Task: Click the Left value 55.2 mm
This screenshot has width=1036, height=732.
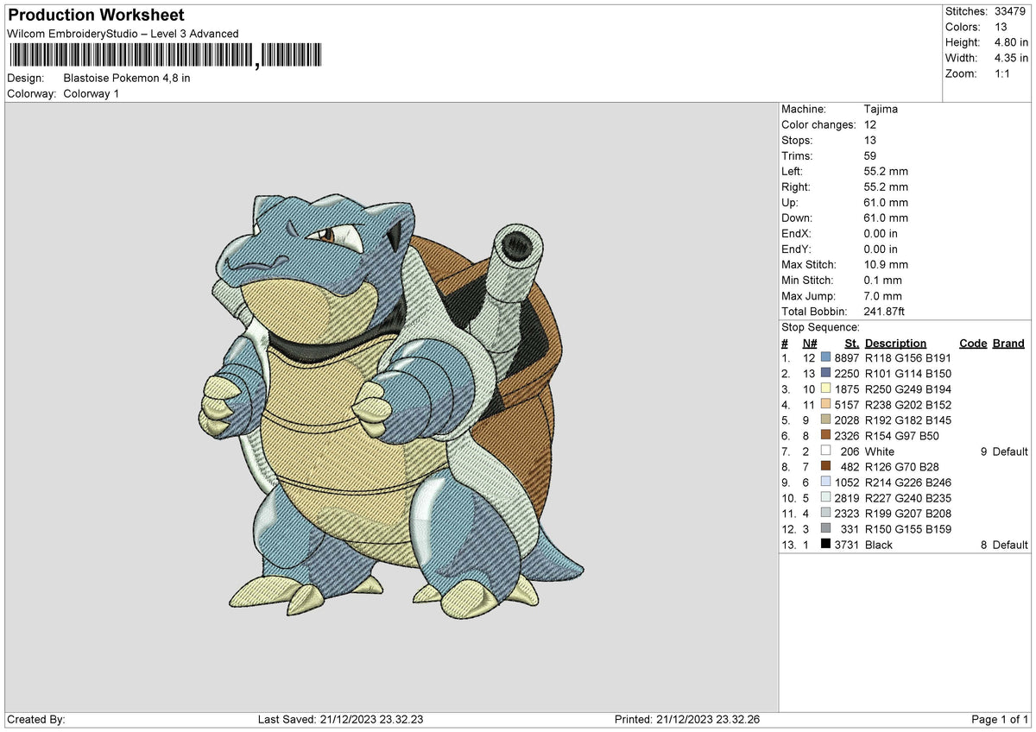Action: [886, 171]
